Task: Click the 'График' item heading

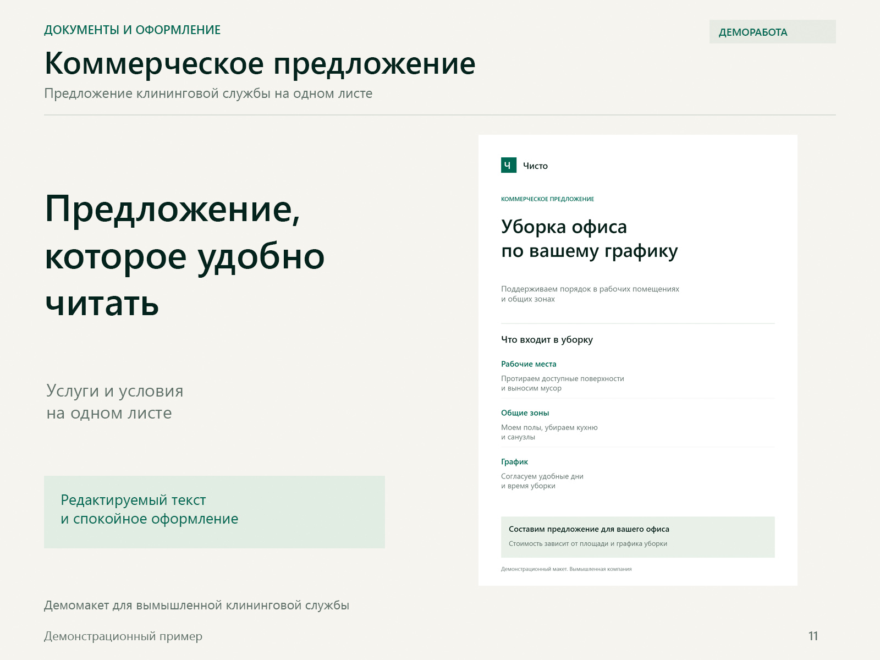Action: [x=514, y=462]
